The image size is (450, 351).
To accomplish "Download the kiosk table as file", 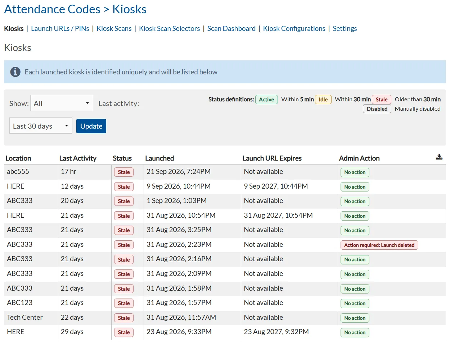I will point(439,157).
